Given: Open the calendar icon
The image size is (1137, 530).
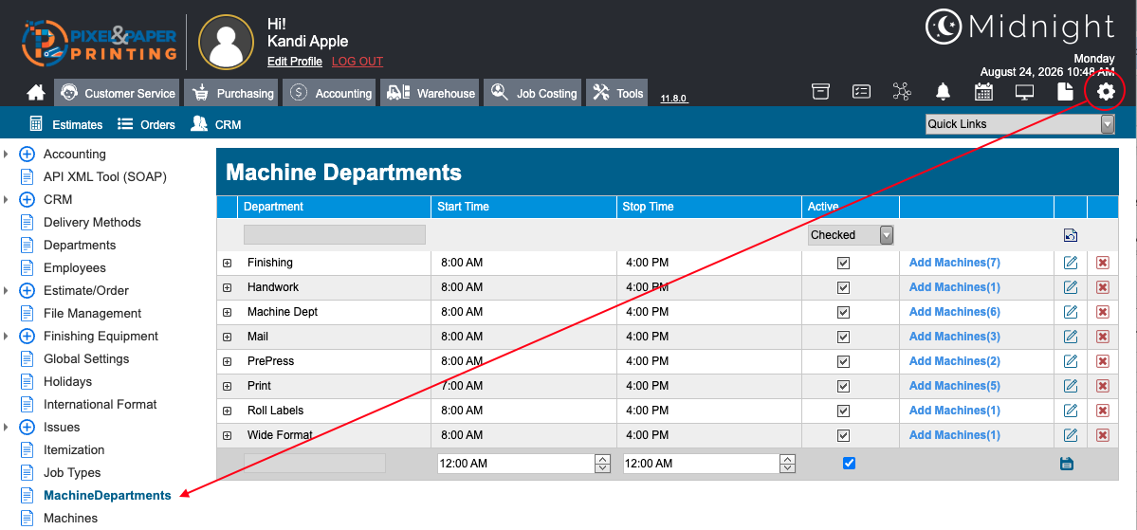Looking at the screenshot, I should [983, 91].
